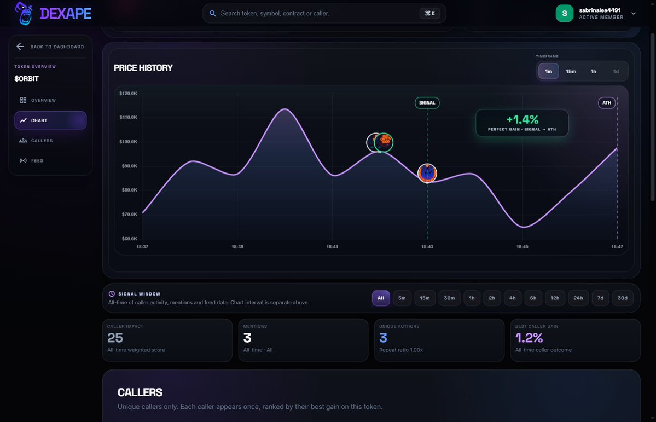Select the Chart menu item
Screen dimensions: 656x422
point(50,120)
